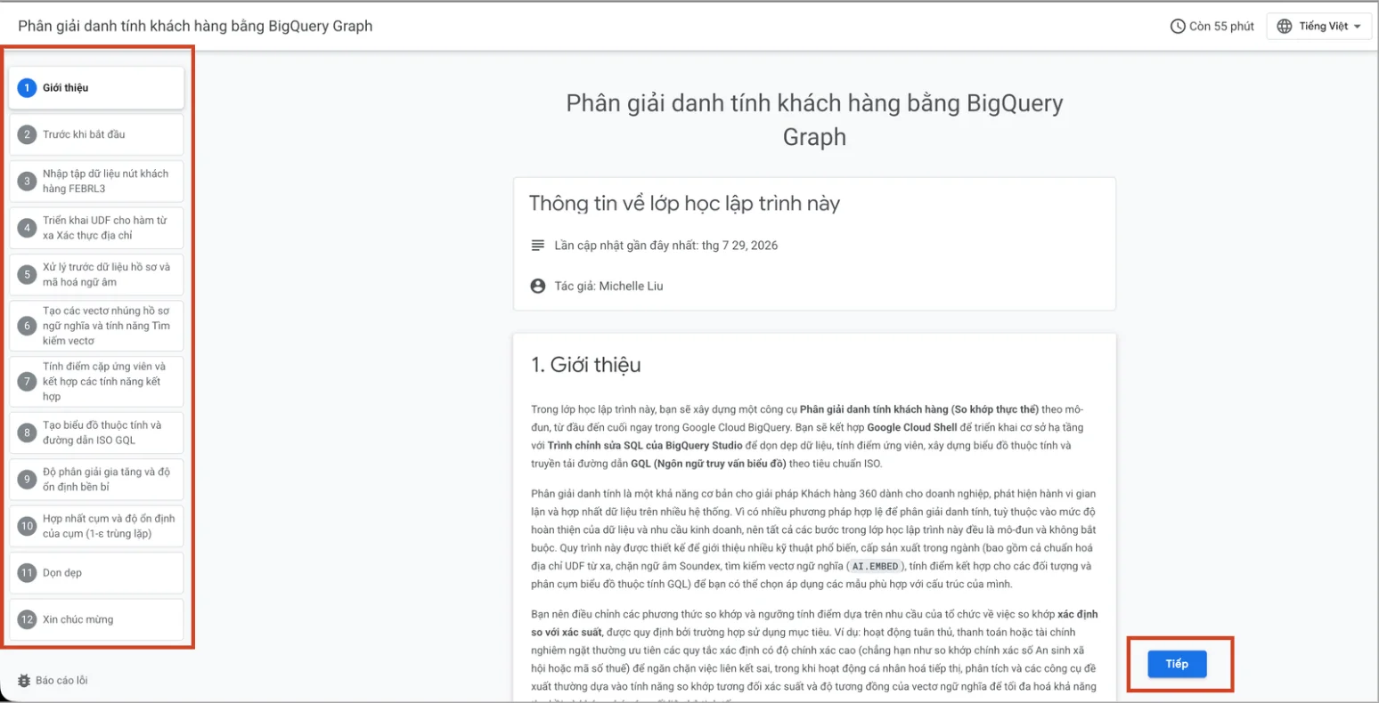Click the bug icon for Báo cáo lỗi
Image resolution: width=1379 pixels, height=703 pixels.
pyautogui.click(x=24, y=681)
